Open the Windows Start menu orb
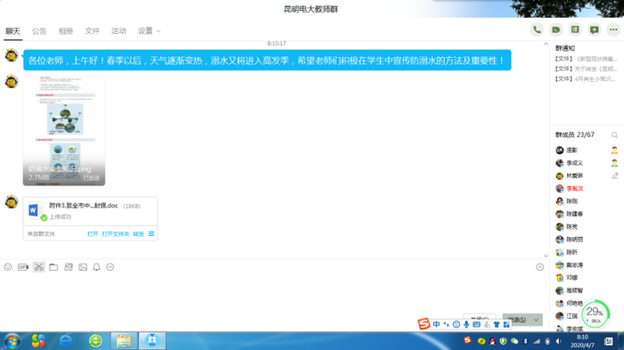This screenshot has width=624, height=350. (12, 341)
